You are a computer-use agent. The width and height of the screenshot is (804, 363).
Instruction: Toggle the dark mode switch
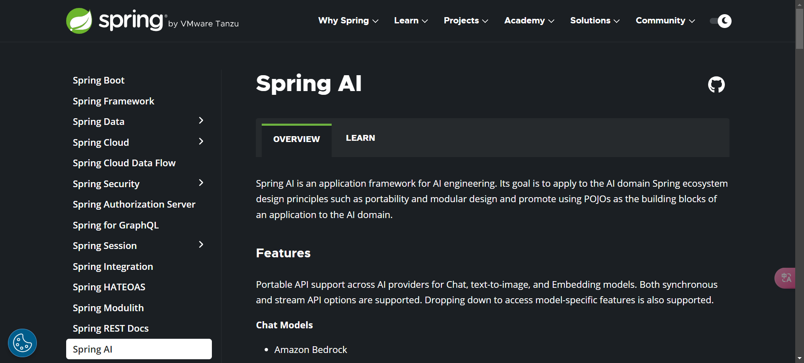pos(720,21)
